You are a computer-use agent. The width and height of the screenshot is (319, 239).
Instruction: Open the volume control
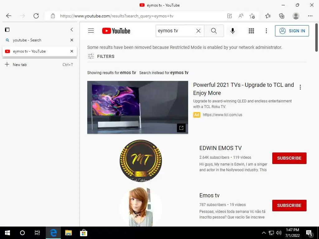279,233
